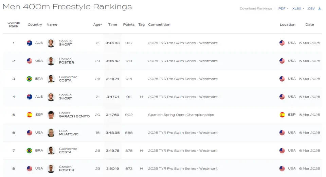This screenshot has height=177, width=326.
Task: Click the Spain location flag beside 5 Mar 2025
Action: pyautogui.click(x=282, y=115)
